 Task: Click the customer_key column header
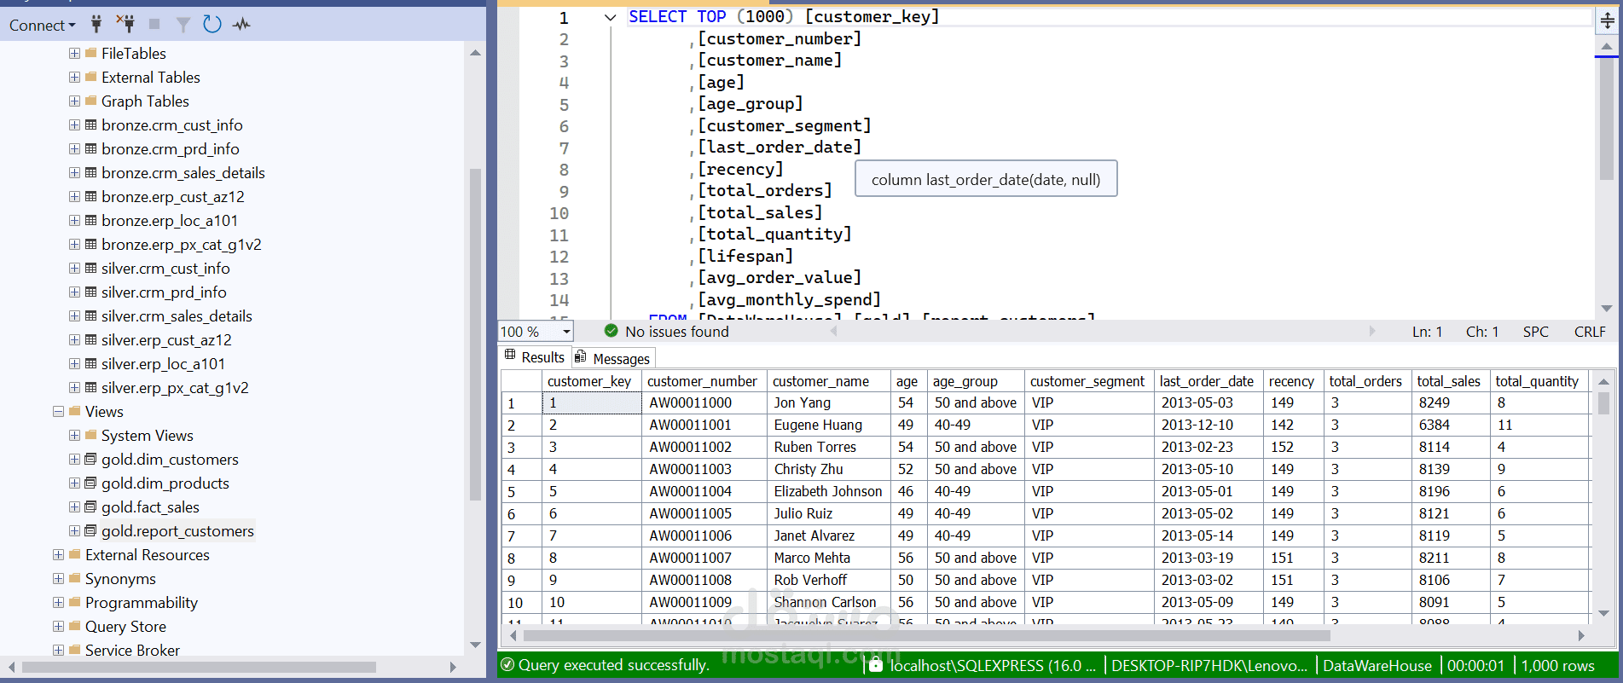pyautogui.click(x=592, y=381)
